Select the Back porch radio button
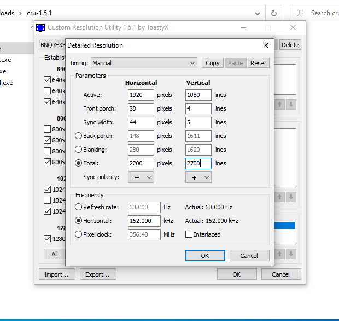The width and height of the screenshot is (339, 321). coord(79,136)
